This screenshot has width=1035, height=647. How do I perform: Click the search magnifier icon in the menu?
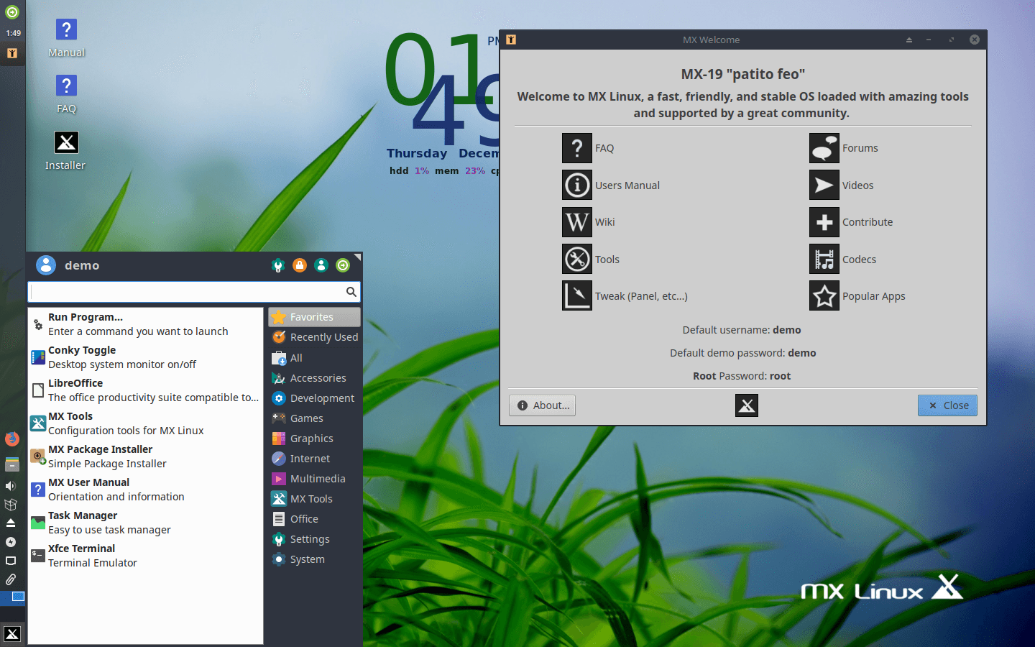coord(351,292)
